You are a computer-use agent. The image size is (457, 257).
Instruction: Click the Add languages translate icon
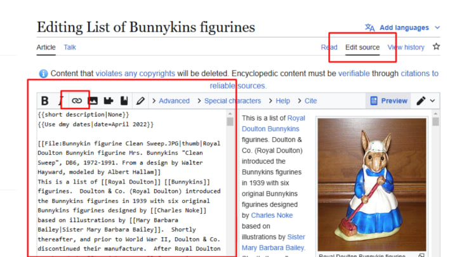pyautogui.click(x=369, y=28)
